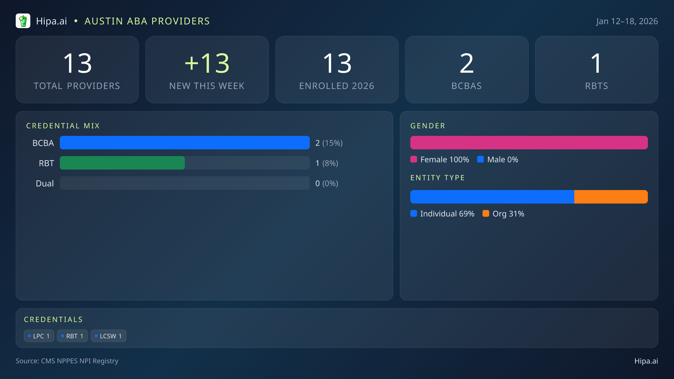
Task: Toggle the RBT credential chip
Action: click(x=72, y=335)
